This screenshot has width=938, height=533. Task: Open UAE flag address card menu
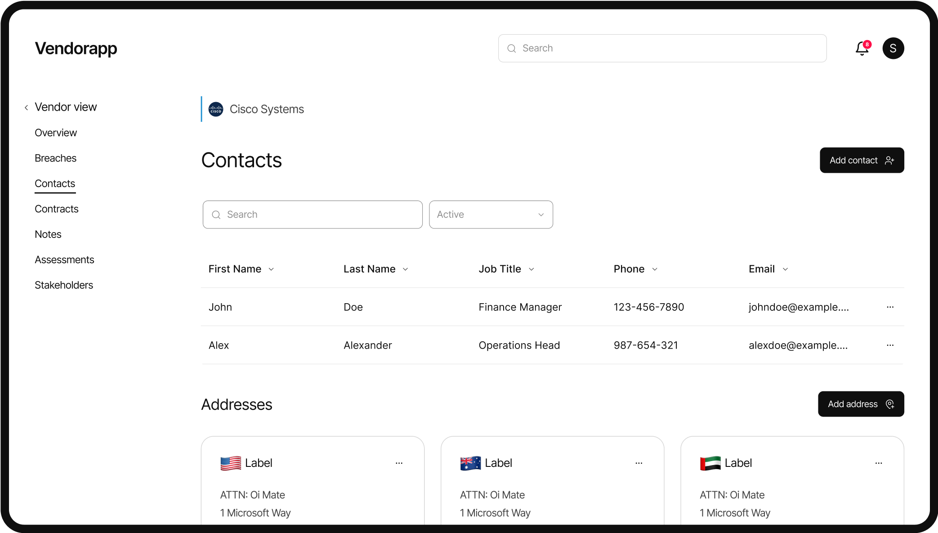click(x=878, y=463)
